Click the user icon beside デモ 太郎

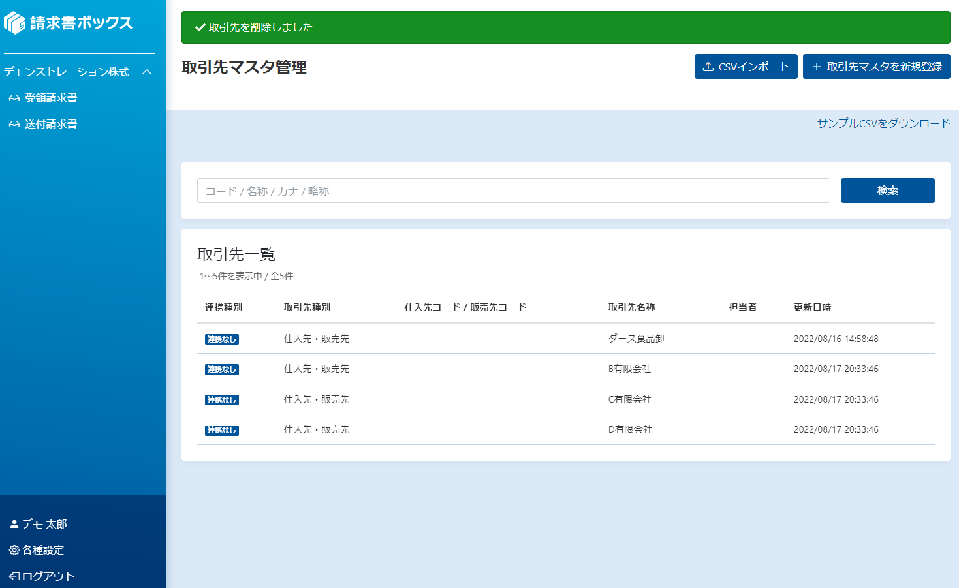[14, 524]
